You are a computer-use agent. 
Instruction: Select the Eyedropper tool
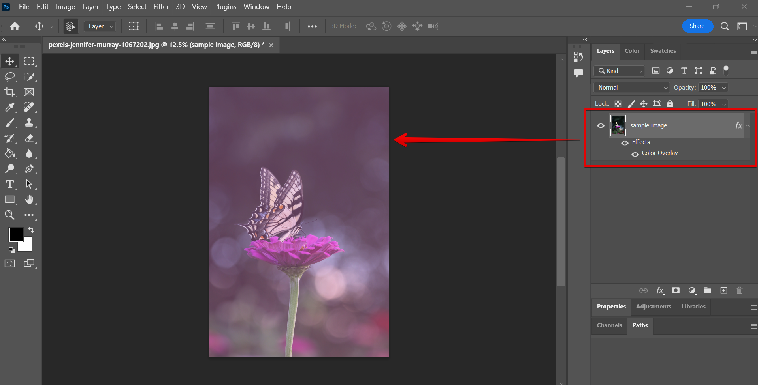(x=9, y=107)
